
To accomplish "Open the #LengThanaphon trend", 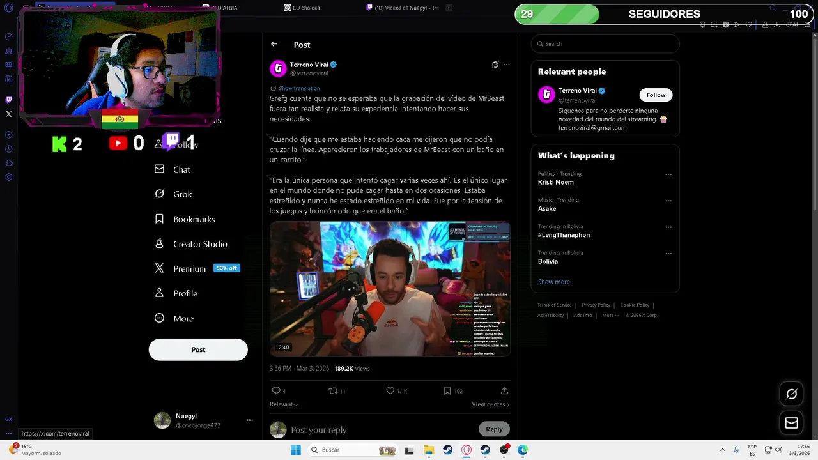I will point(564,235).
